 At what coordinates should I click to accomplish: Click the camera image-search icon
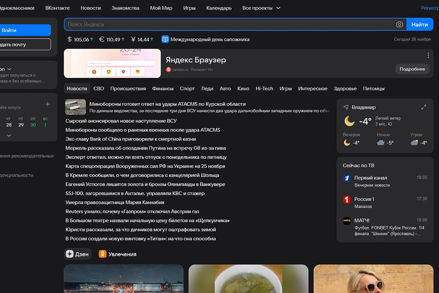pos(399,24)
